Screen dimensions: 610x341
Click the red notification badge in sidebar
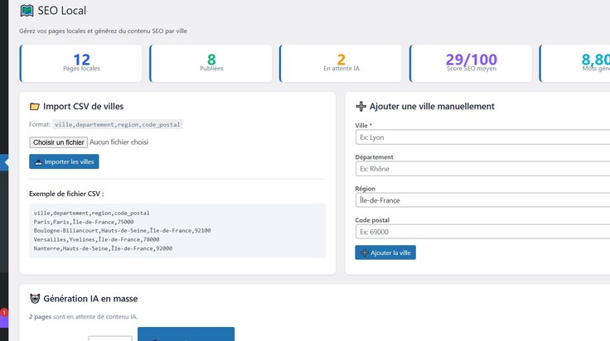click(x=4, y=312)
